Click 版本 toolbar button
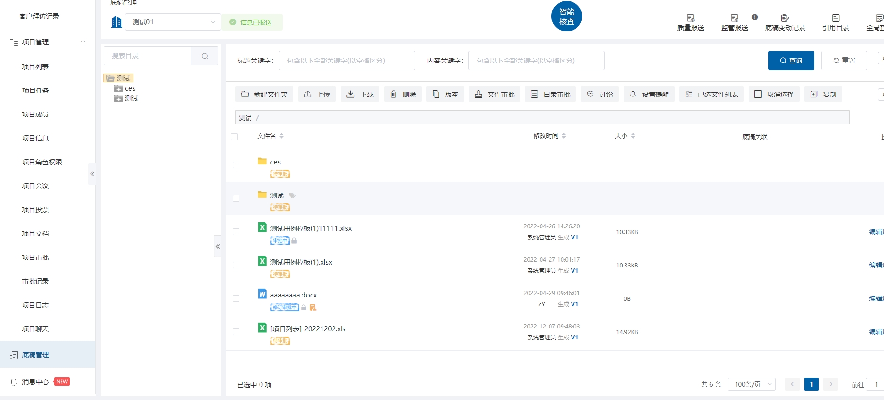This screenshot has height=400, width=884. (x=445, y=94)
